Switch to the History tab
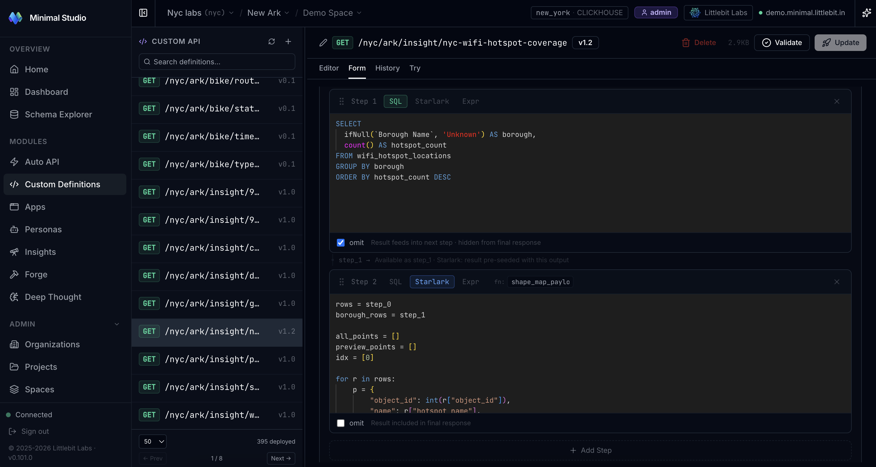This screenshot has width=876, height=467. point(387,68)
